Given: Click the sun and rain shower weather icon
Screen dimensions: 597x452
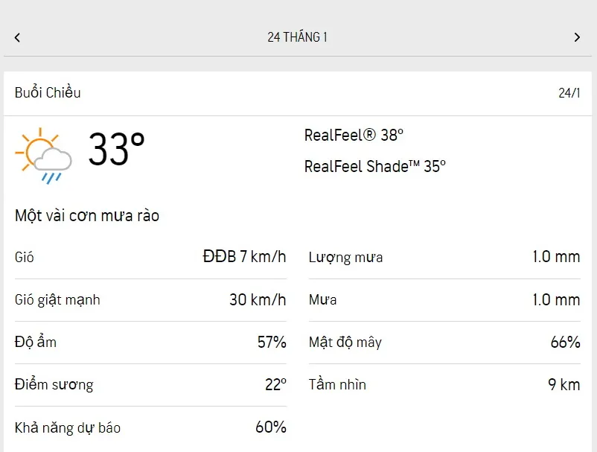Looking at the screenshot, I should pos(43,156).
